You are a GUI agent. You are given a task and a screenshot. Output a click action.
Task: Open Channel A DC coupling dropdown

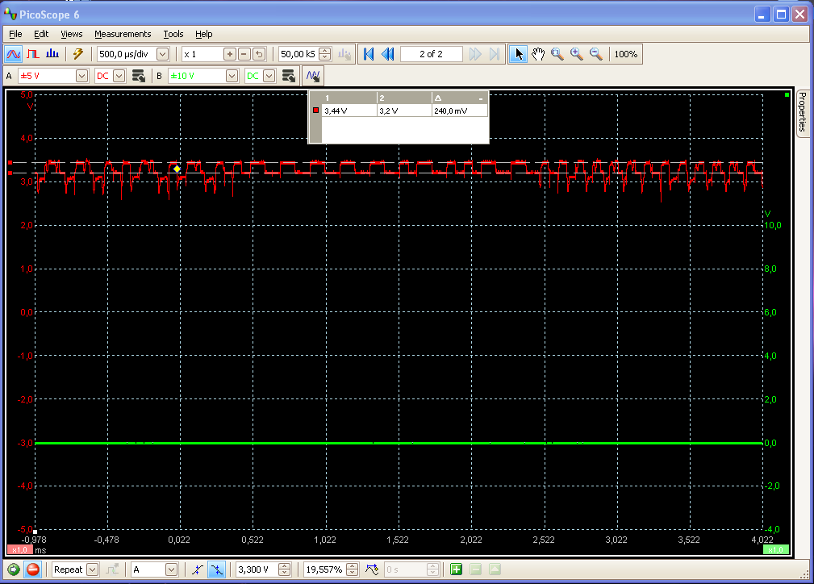pos(119,76)
